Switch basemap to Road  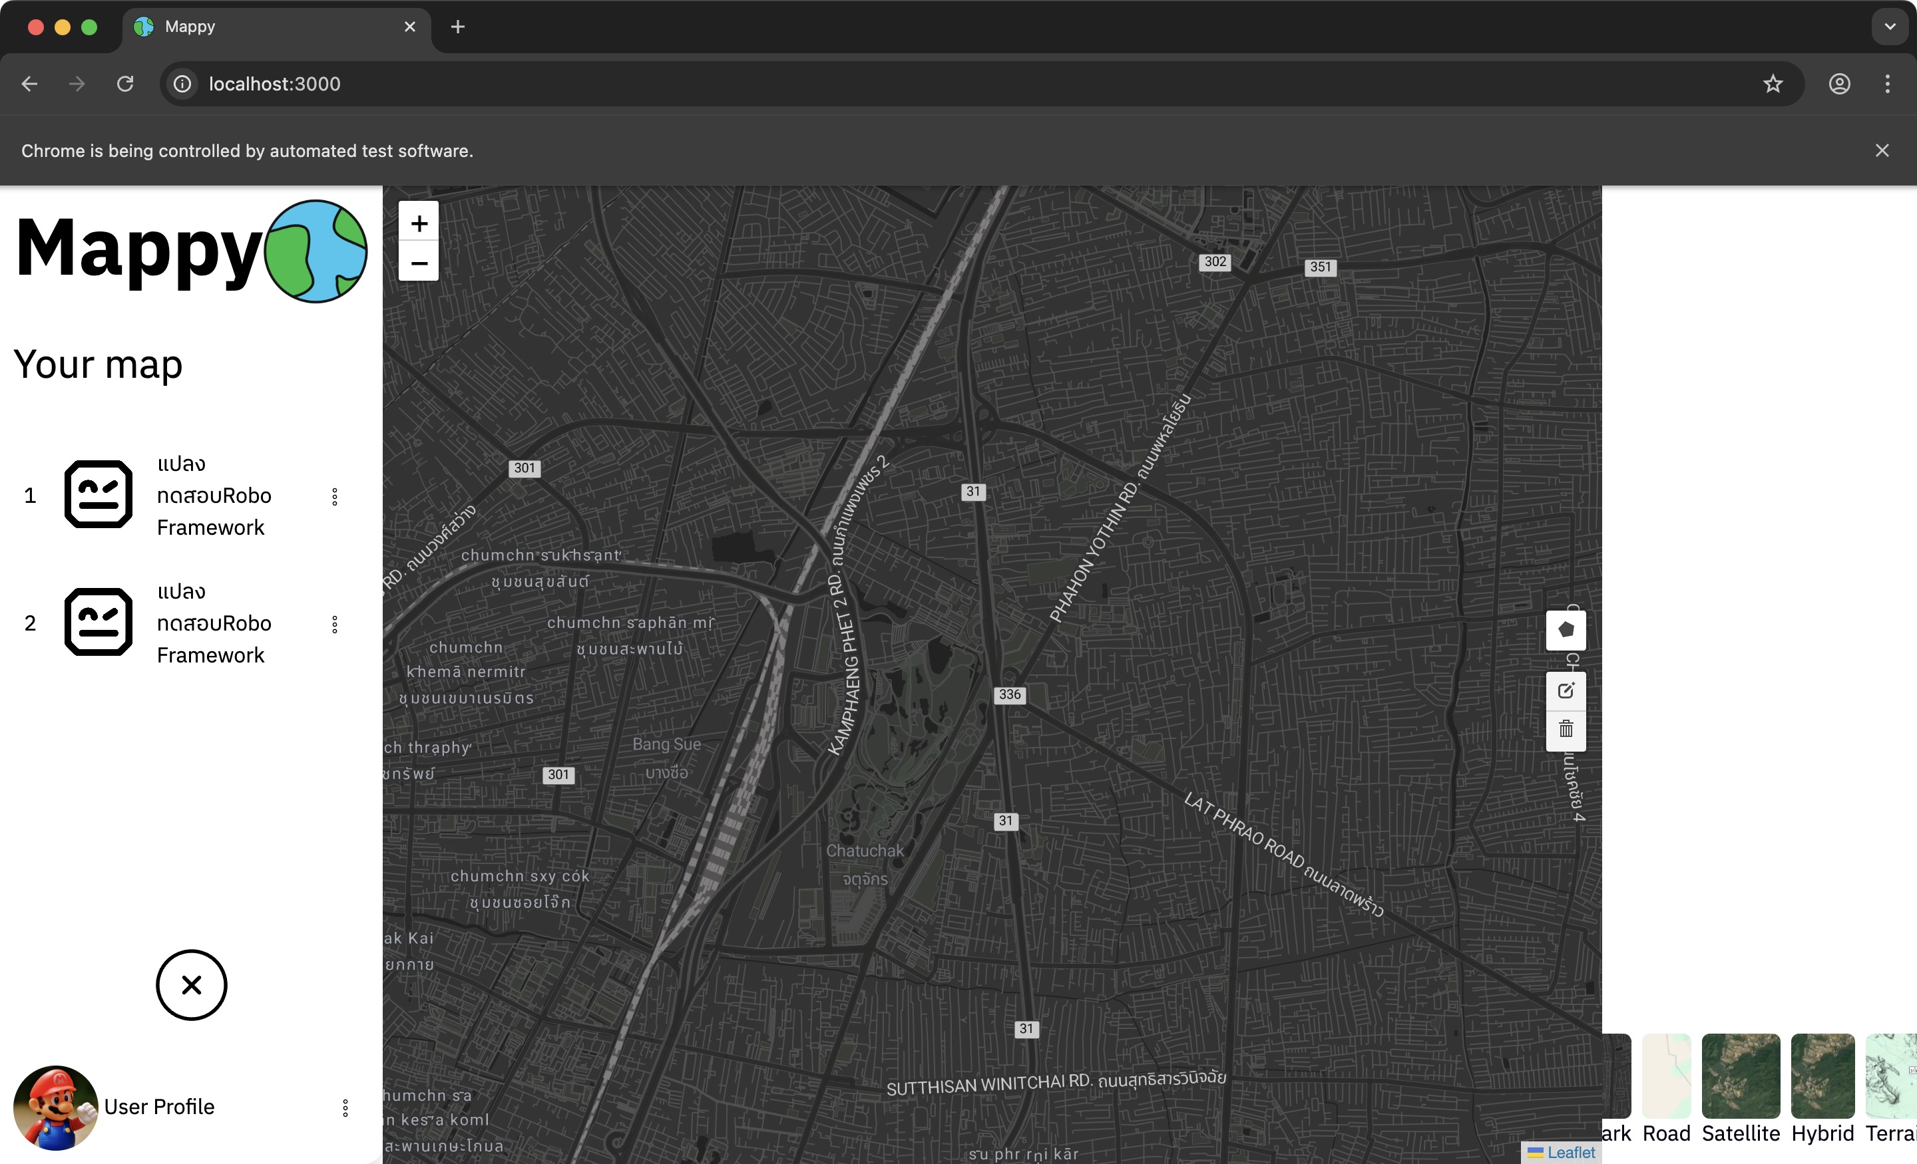click(x=1667, y=1090)
